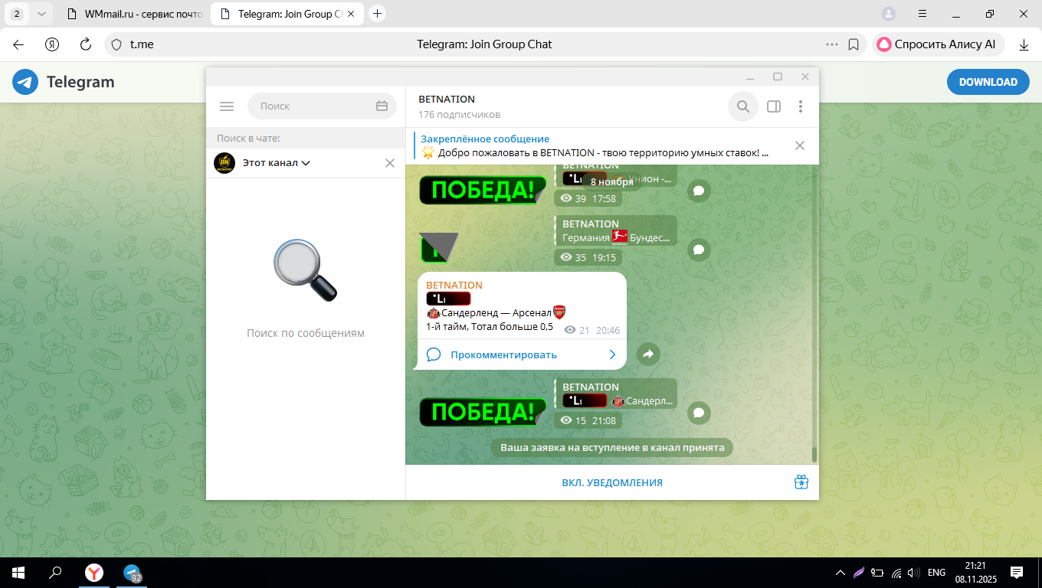
Task: Open the three-dot chat options menu
Action: (801, 106)
